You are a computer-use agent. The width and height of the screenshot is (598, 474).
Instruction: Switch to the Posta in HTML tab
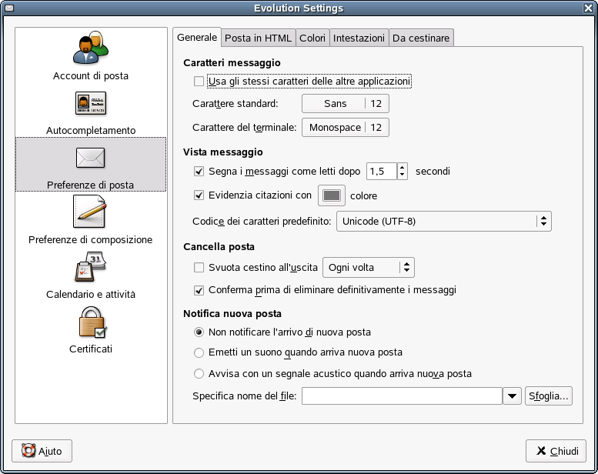[258, 38]
